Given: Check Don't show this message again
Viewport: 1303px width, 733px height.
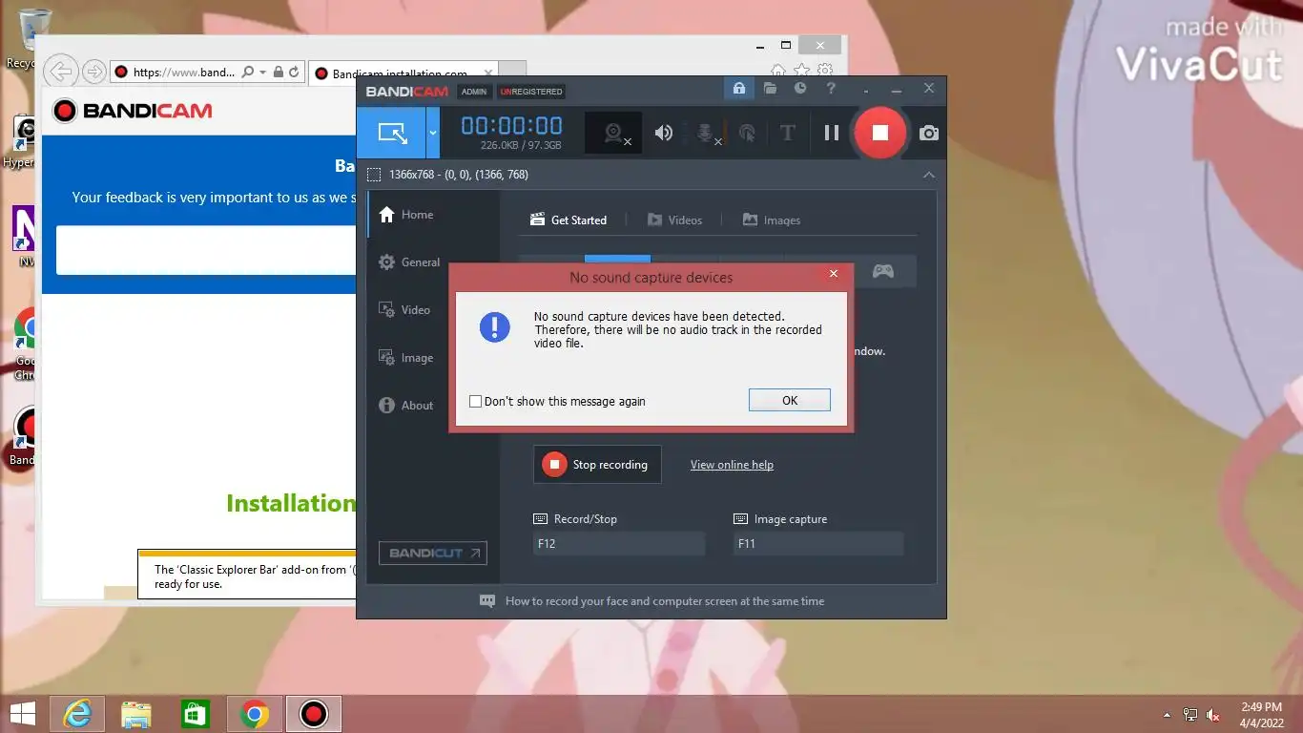Looking at the screenshot, I should coord(475,402).
